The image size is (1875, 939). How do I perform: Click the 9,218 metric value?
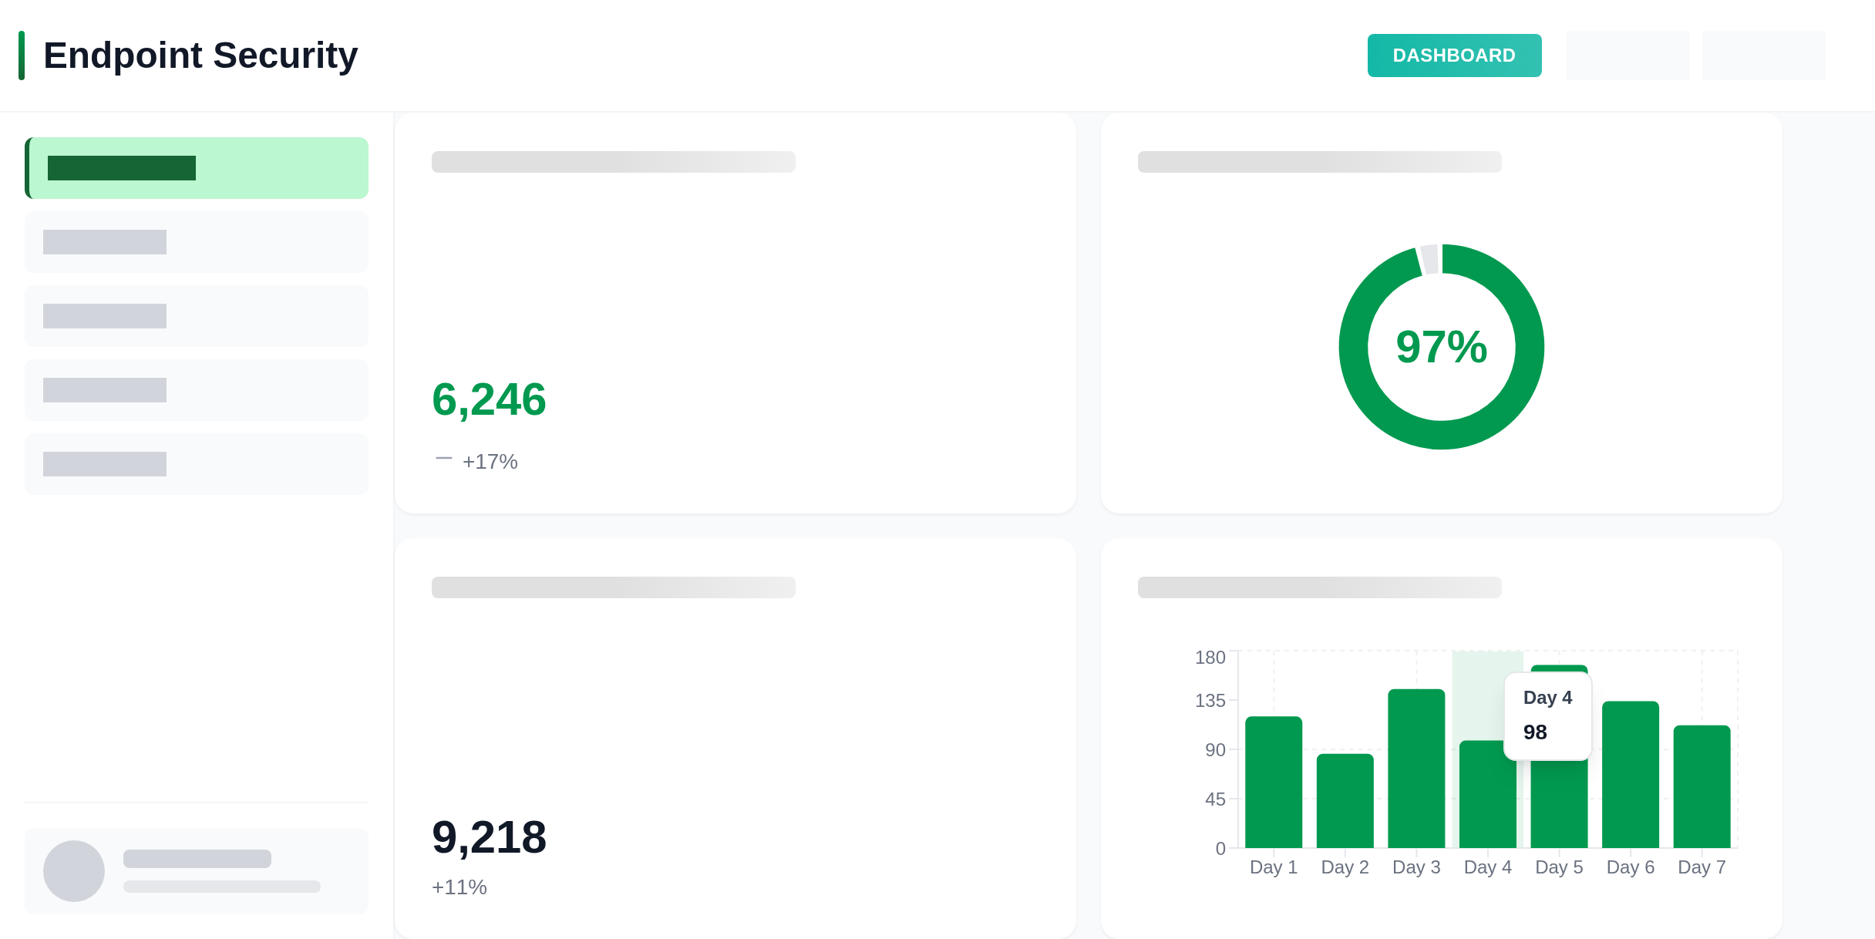pyautogui.click(x=489, y=837)
